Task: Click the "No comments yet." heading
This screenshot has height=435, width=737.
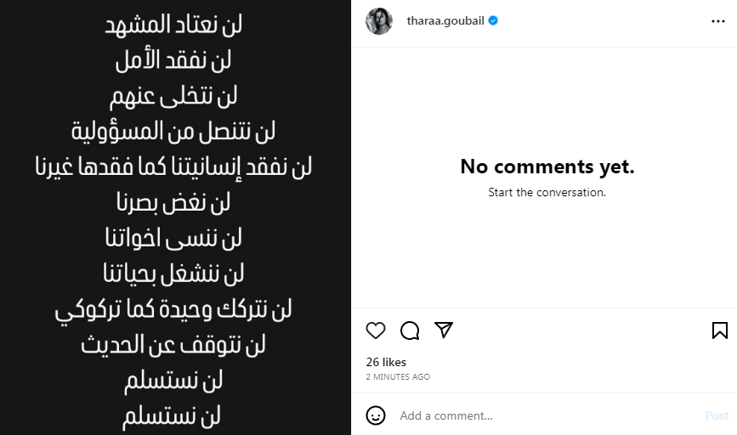Action: [x=547, y=167]
